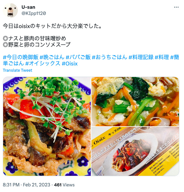Click the tweet text about the oisix kit

(x=52, y=26)
